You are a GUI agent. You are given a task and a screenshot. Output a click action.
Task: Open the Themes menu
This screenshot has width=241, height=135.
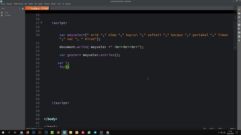[47, 4]
